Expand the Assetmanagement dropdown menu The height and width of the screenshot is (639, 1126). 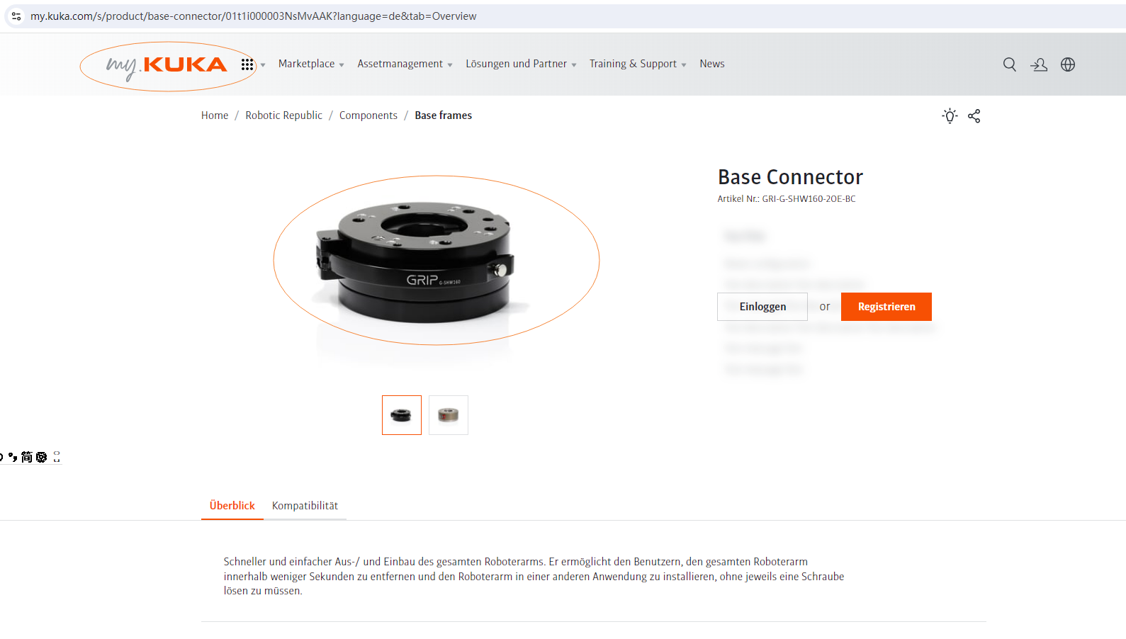coord(405,64)
